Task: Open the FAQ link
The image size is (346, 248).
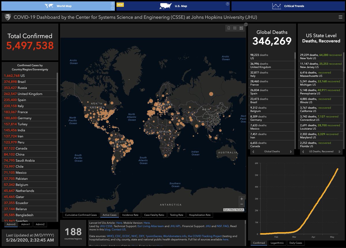Action: pyautogui.click(x=226, y=226)
